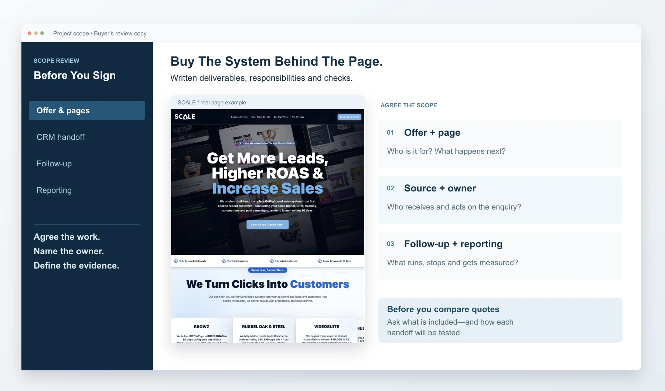This screenshot has width=665, height=391.
Task: Open the 03 Follow-up + reporting card
Action: [500, 256]
